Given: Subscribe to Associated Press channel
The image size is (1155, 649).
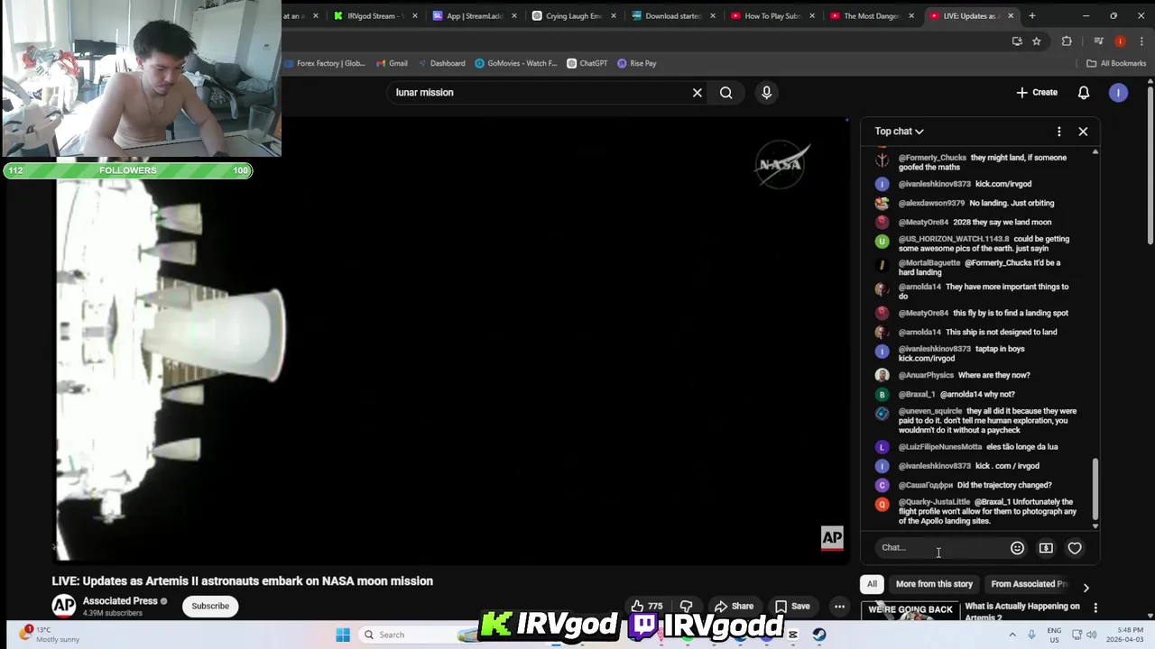Looking at the screenshot, I should tap(210, 606).
